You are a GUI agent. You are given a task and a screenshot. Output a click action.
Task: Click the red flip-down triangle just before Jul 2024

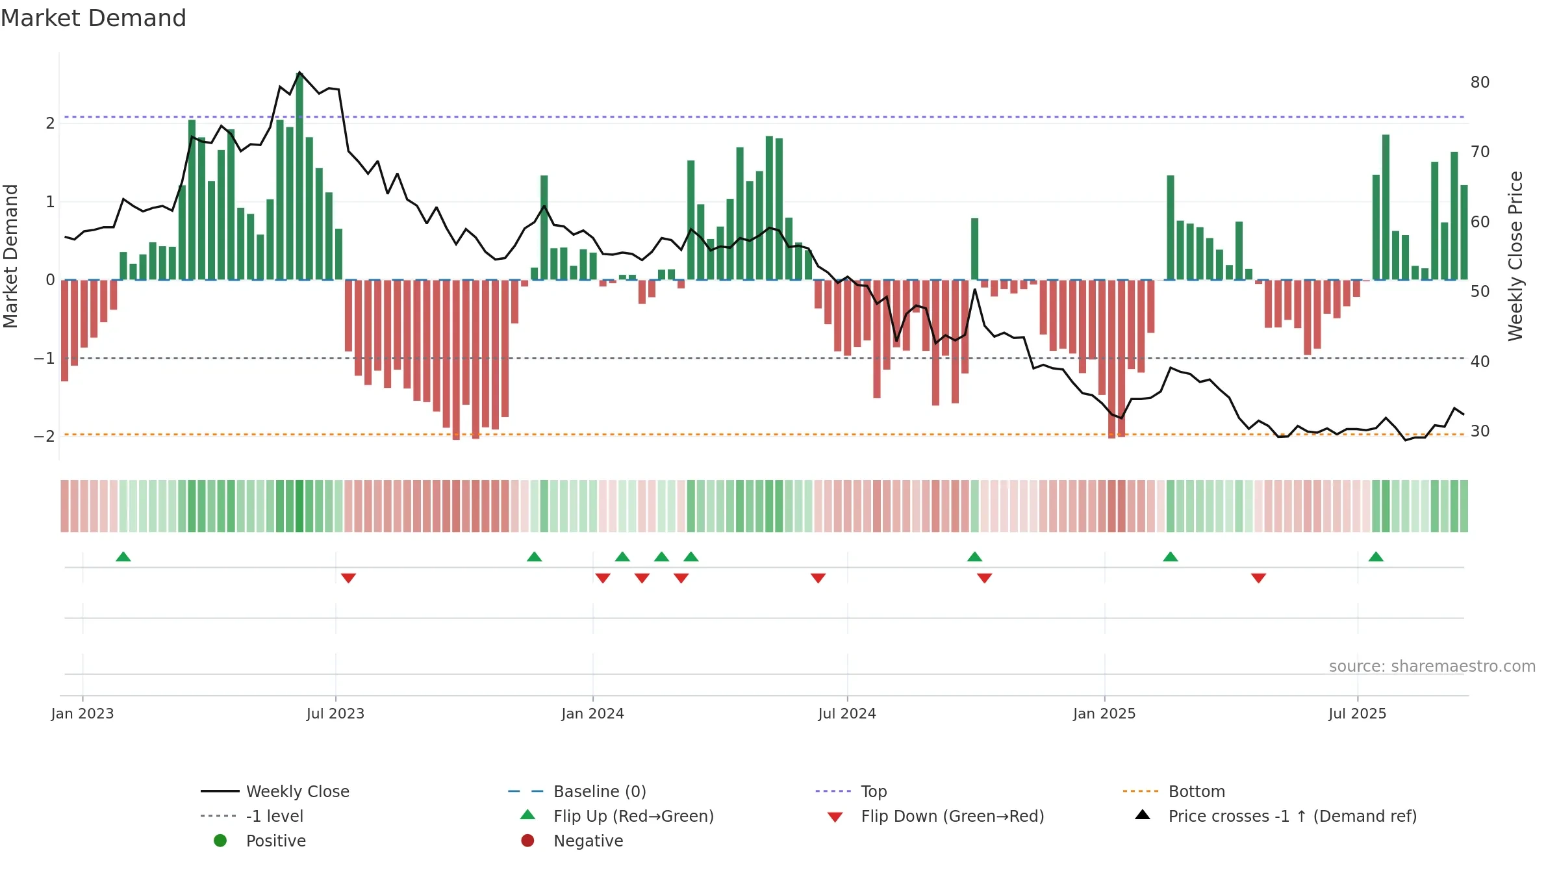pyautogui.click(x=818, y=578)
